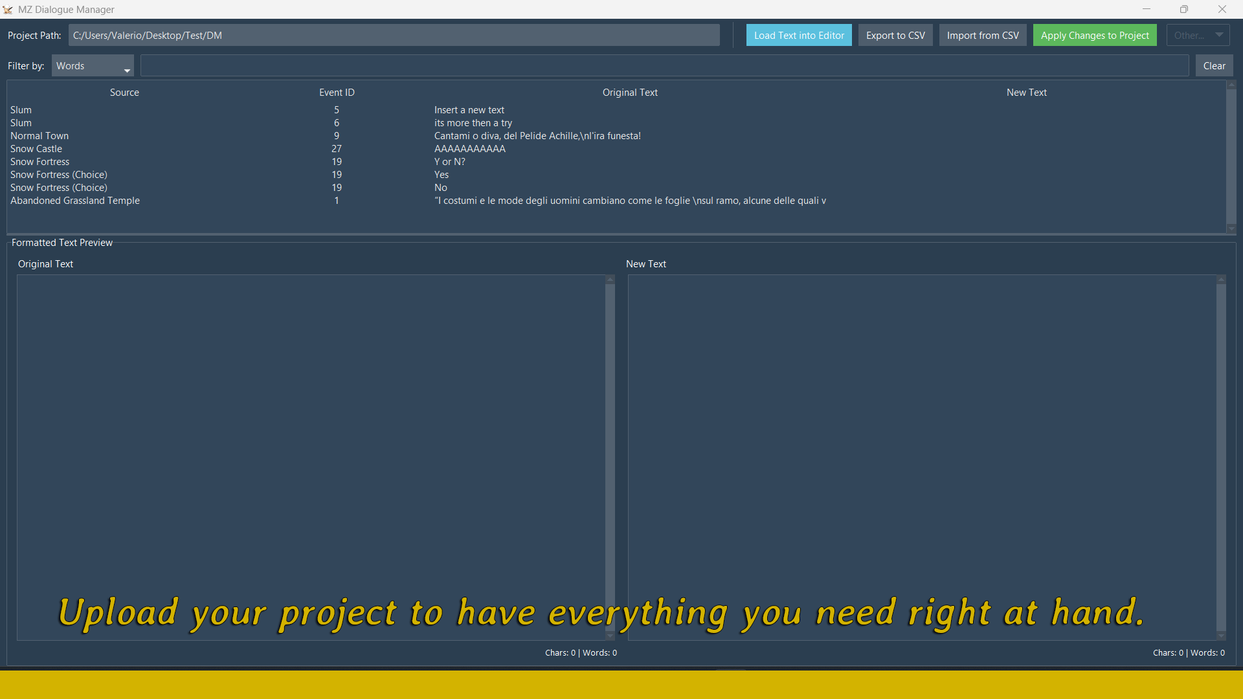This screenshot has width=1243, height=699.
Task: Click the Project Path input field
Action: coord(394,36)
